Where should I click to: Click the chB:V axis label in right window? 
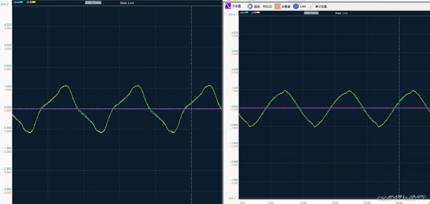pyautogui.click(x=232, y=198)
